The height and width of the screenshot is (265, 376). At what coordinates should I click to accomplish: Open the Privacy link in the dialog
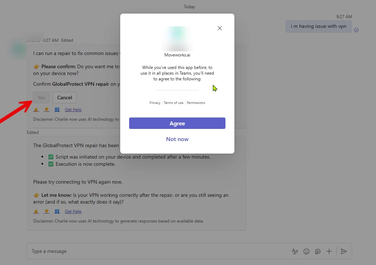[155, 103]
